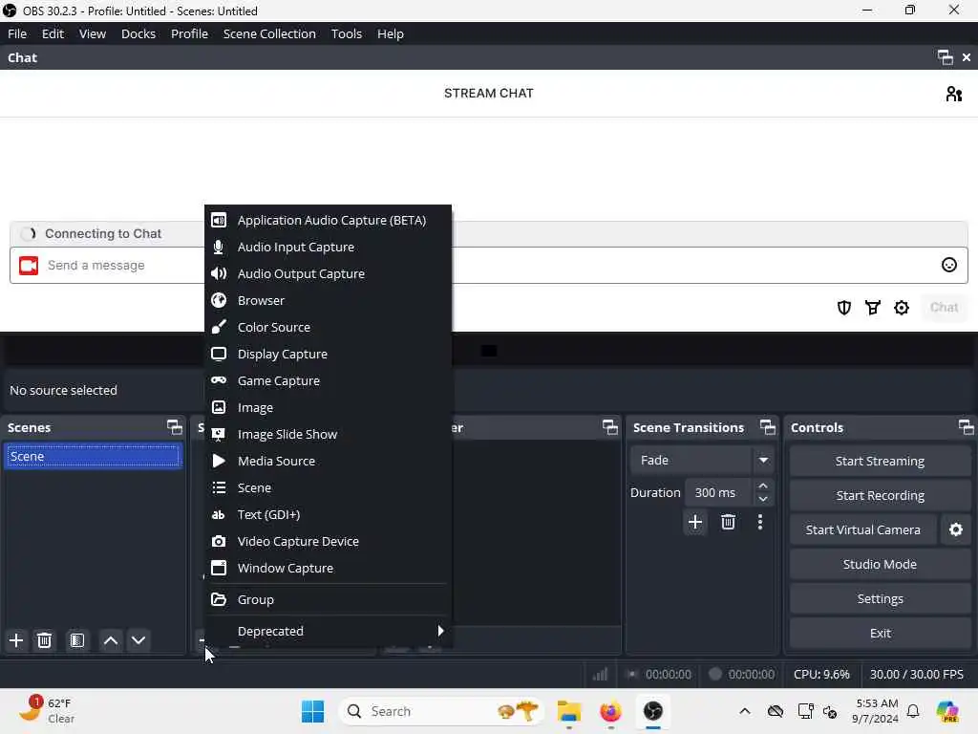Select the Scene item in Scenes list
The width and height of the screenshot is (978, 734).
coord(93,456)
